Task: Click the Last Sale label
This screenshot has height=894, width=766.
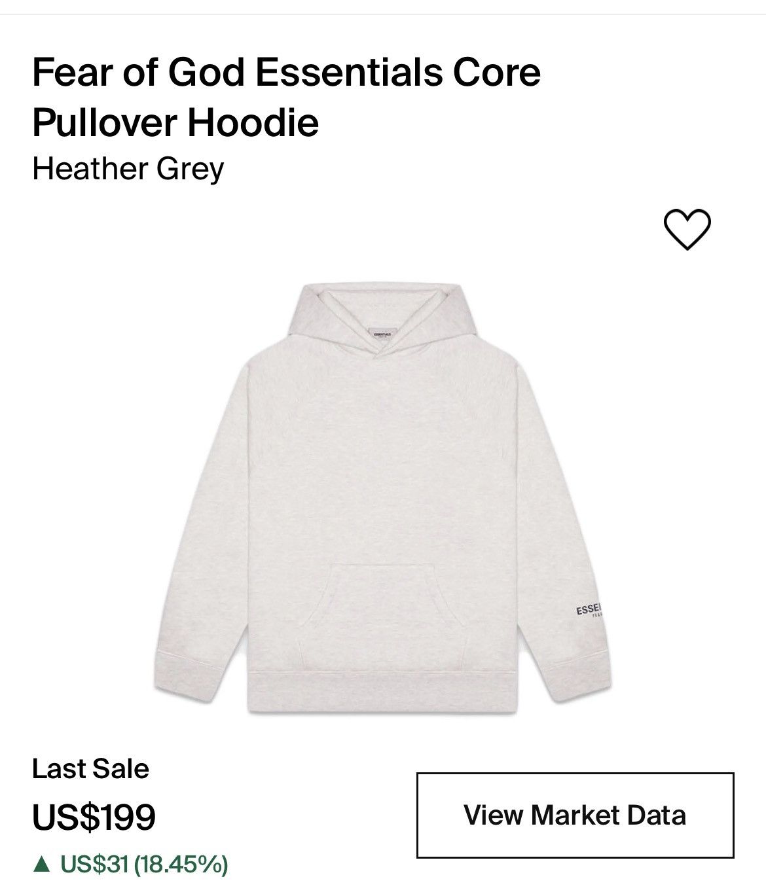Action: 90,769
